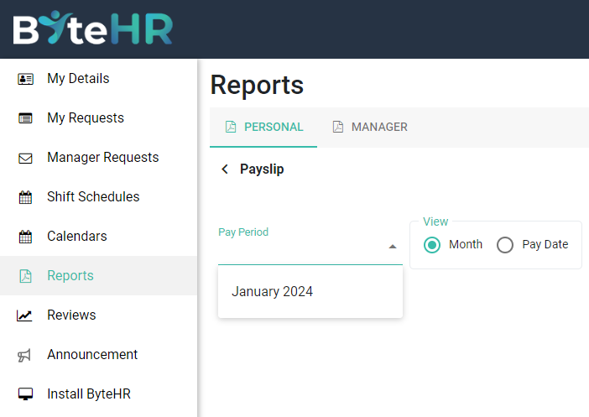Click the Calendars calendar icon
The height and width of the screenshot is (417, 589).
[x=25, y=237]
